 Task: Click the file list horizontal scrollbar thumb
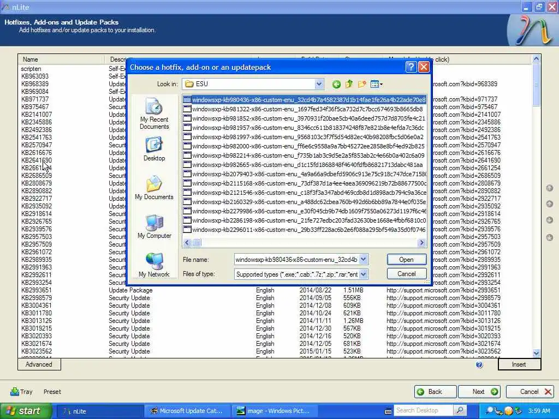coord(197,243)
